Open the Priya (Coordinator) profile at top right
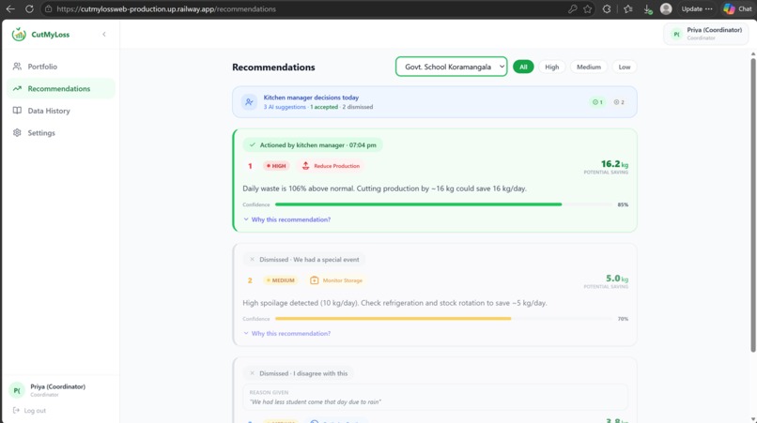 coord(706,34)
